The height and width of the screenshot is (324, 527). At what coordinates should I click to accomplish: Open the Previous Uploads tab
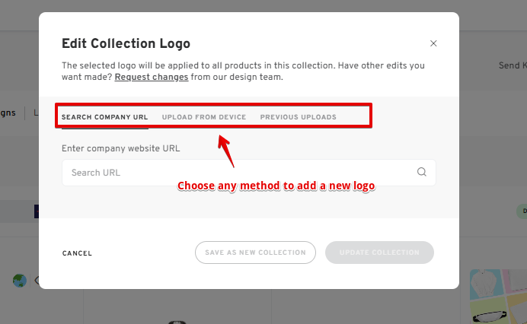point(298,117)
